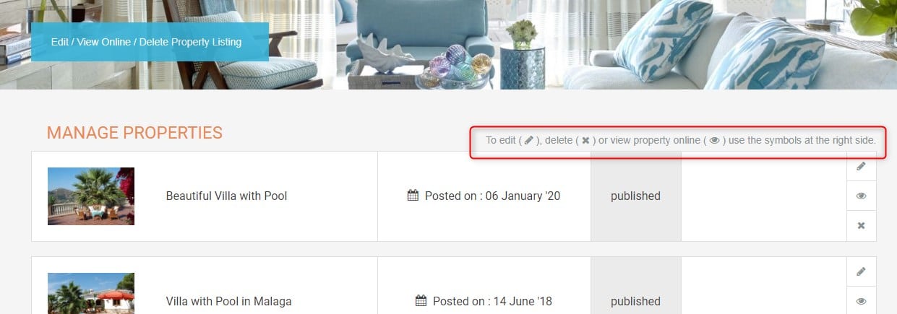The width and height of the screenshot is (897, 314).
Task: Open the Beautiful Villa with Pool thumbnail
Action: tap(91, 196)
